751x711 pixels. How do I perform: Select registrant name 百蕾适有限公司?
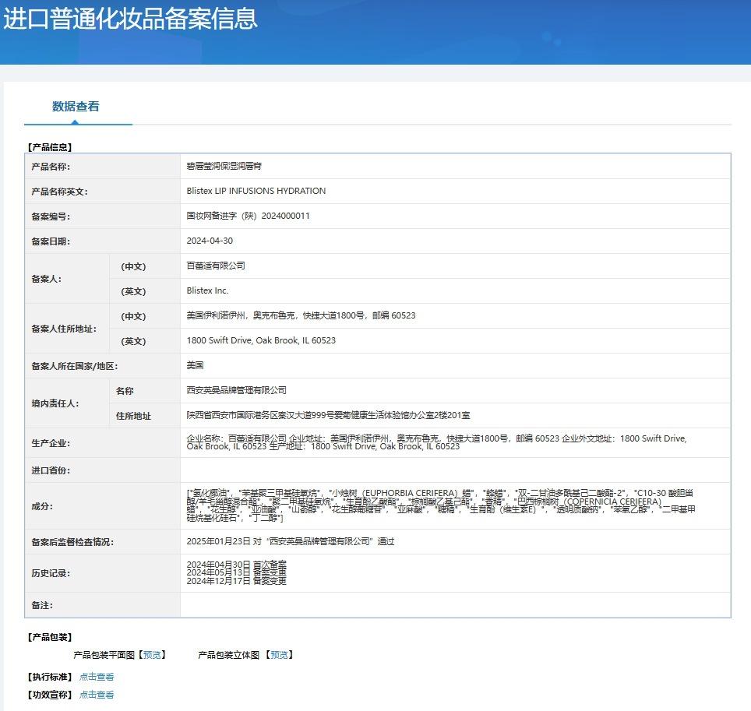click(x=216, y=266)
